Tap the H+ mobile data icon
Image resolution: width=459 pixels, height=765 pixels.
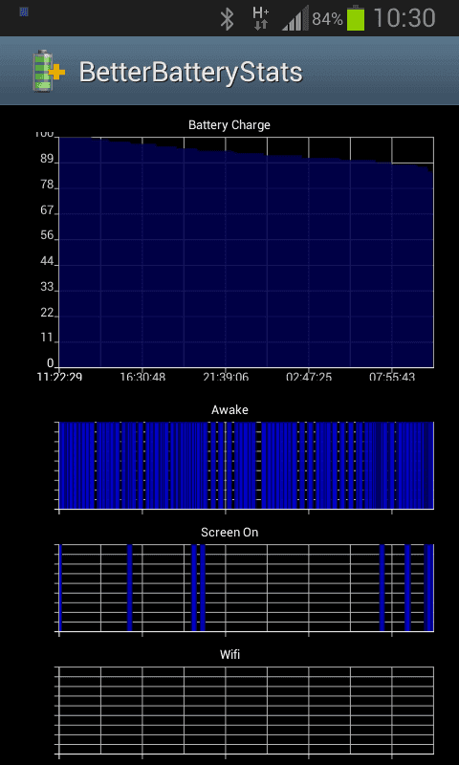coord(260,18)
